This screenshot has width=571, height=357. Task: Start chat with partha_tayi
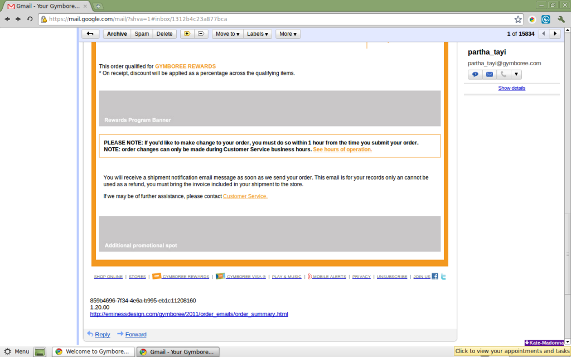[x=475, y=74]
